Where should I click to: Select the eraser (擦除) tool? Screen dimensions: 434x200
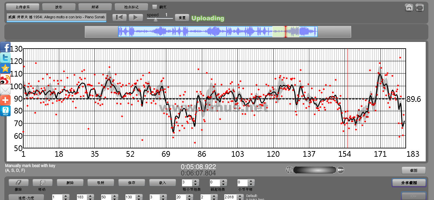point(18,183)
